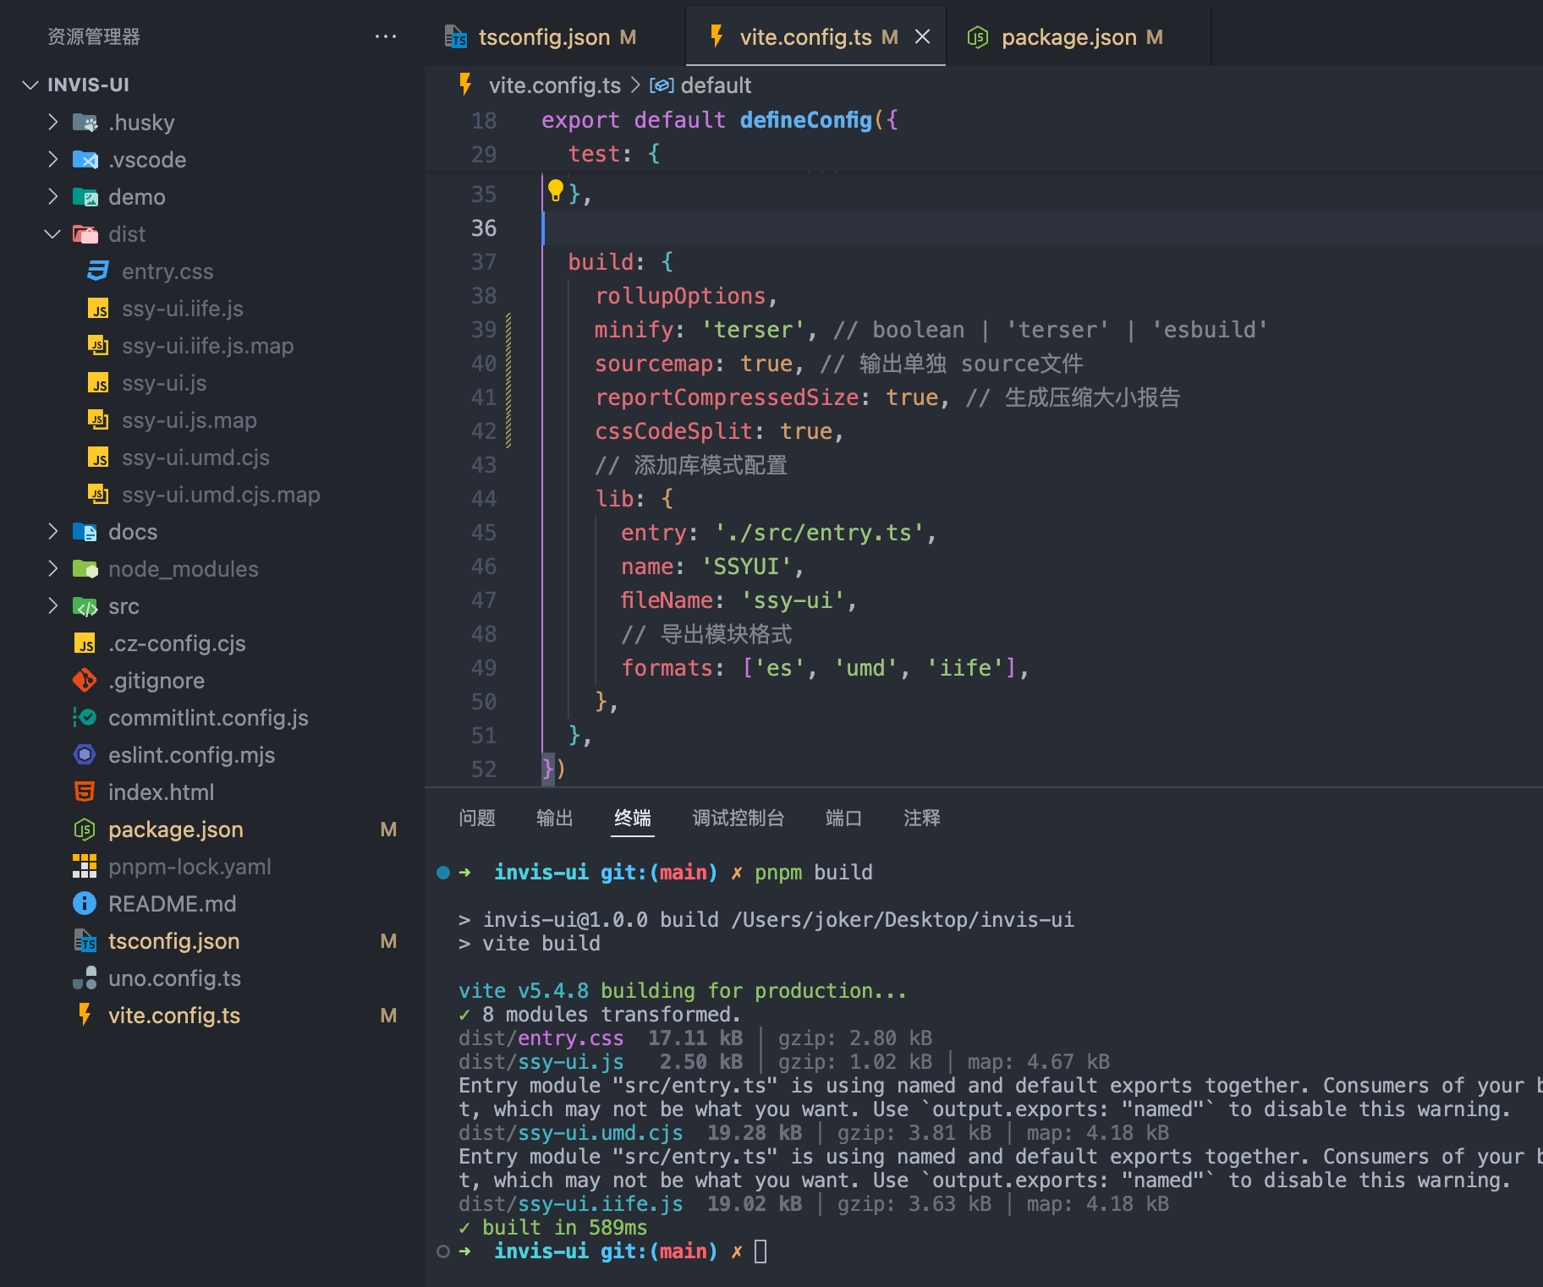Click the index.html HTML5 icon
1543x1287 pixels.
[85, 792]
